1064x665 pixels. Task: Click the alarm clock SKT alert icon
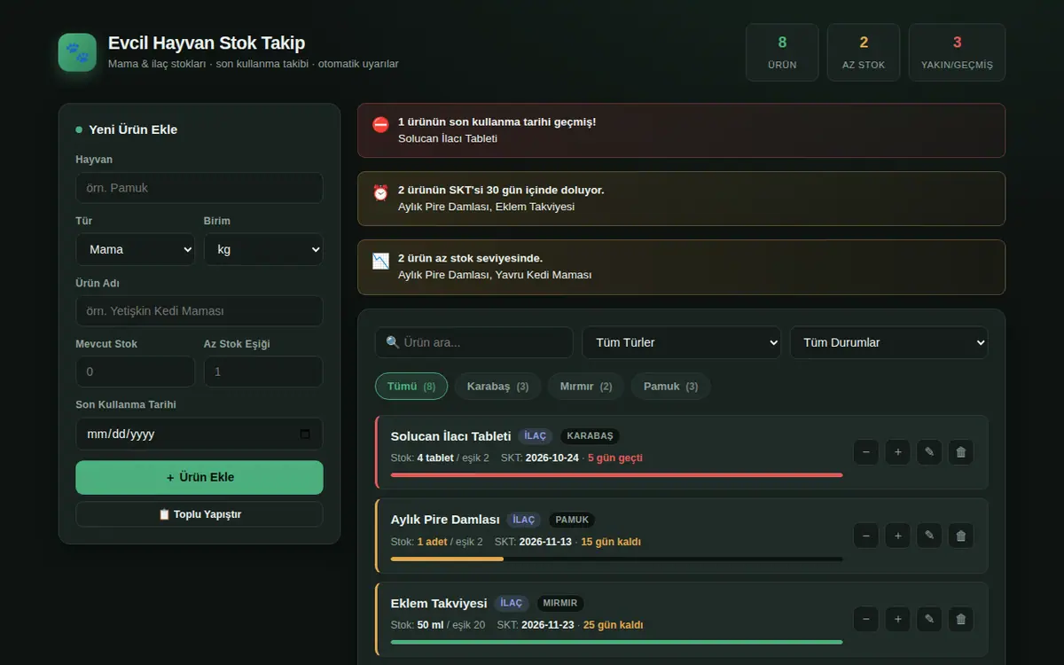pyautogui.click(x=380, y=193)
